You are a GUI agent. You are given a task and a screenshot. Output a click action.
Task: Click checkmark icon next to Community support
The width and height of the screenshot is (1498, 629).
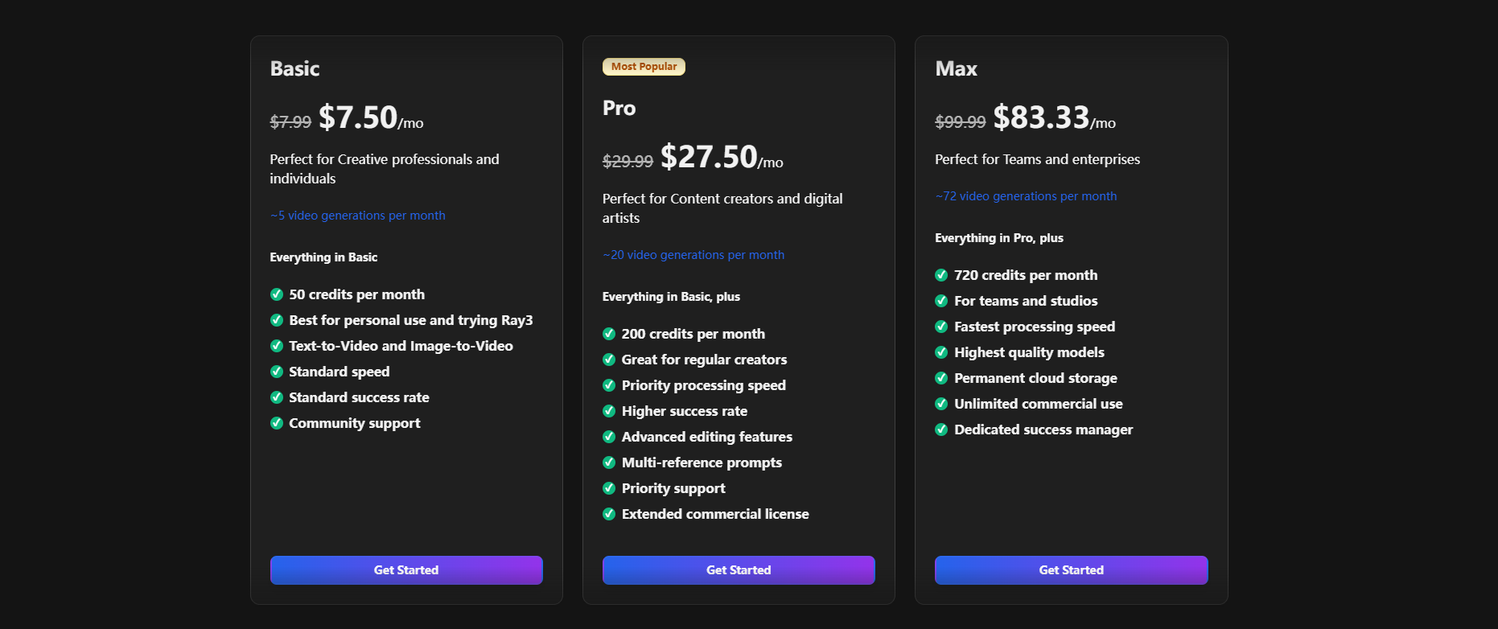click(277, 423)
